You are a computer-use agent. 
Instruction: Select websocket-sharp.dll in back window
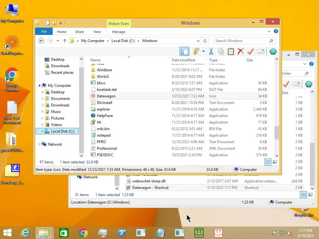[214, 181]
